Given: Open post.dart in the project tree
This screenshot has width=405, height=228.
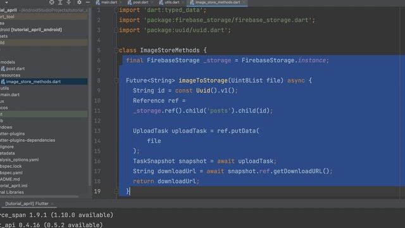Looking at the screenshot, I should point(15,69).
